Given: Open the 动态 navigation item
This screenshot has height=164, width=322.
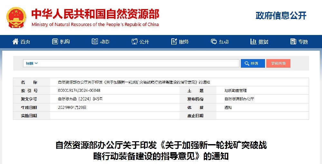Looking at the screenshot, I should click(x=100, y=42).
